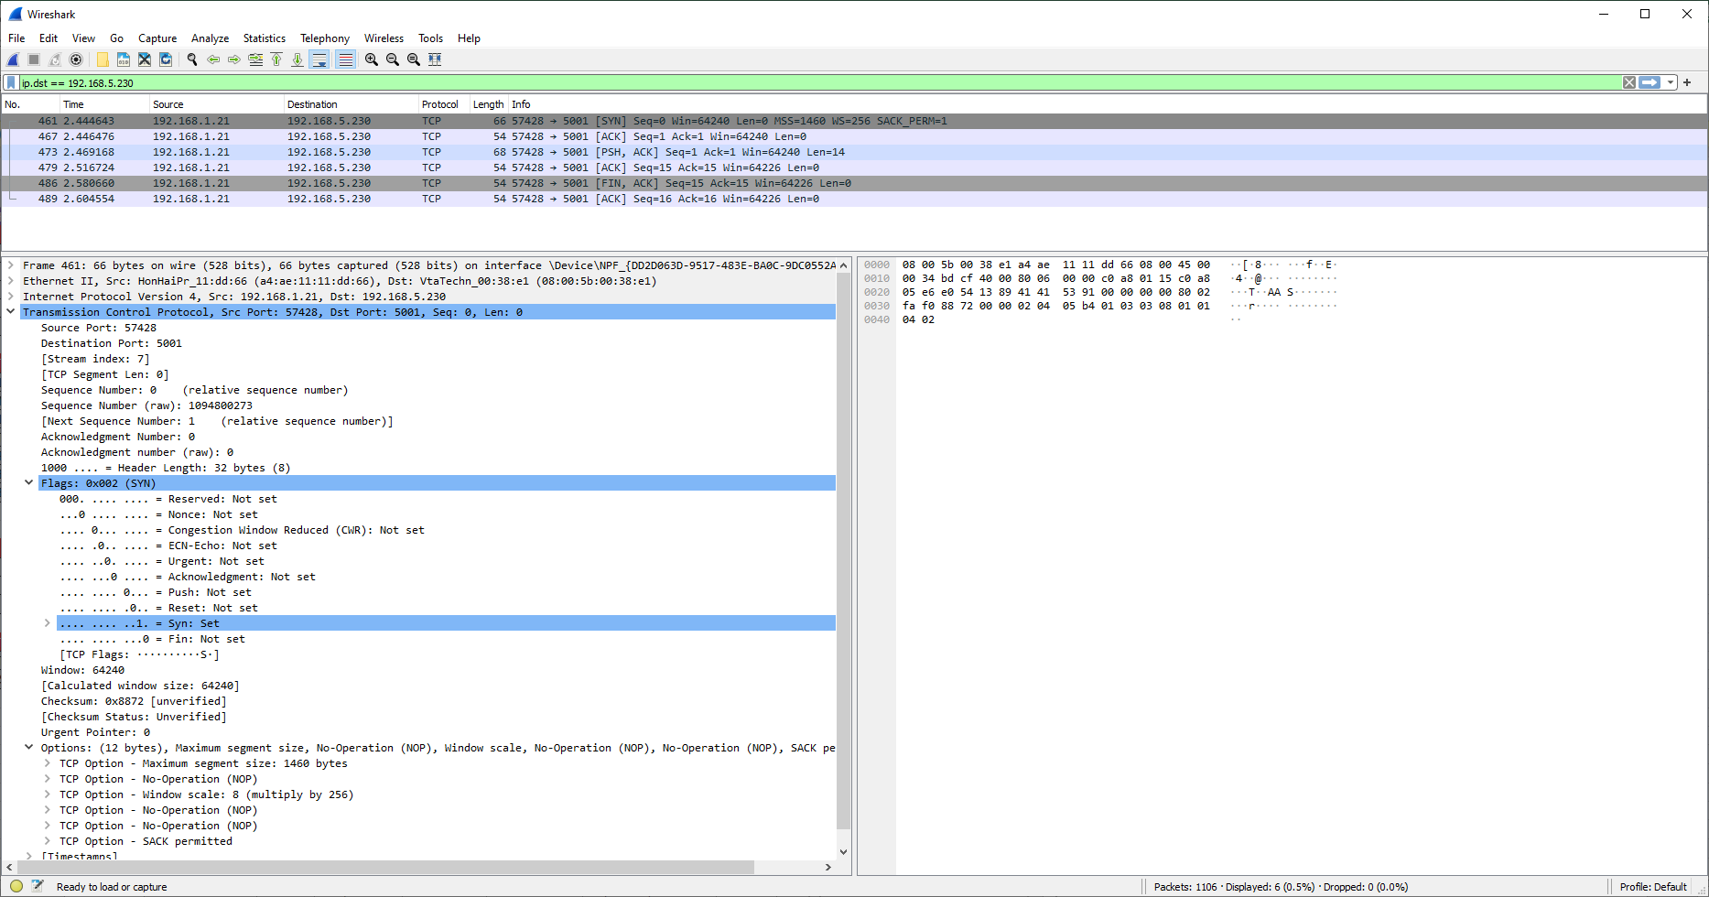Reload this capture file icon
Viewport: 1709px width, 897px height.
[x=166, y=59]
